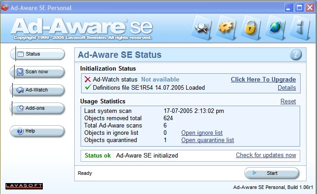
Task: Open the Details link for definitions
Action: (286, 88)
